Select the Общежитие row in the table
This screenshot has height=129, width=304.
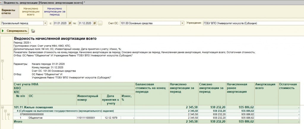coord(35,118)
